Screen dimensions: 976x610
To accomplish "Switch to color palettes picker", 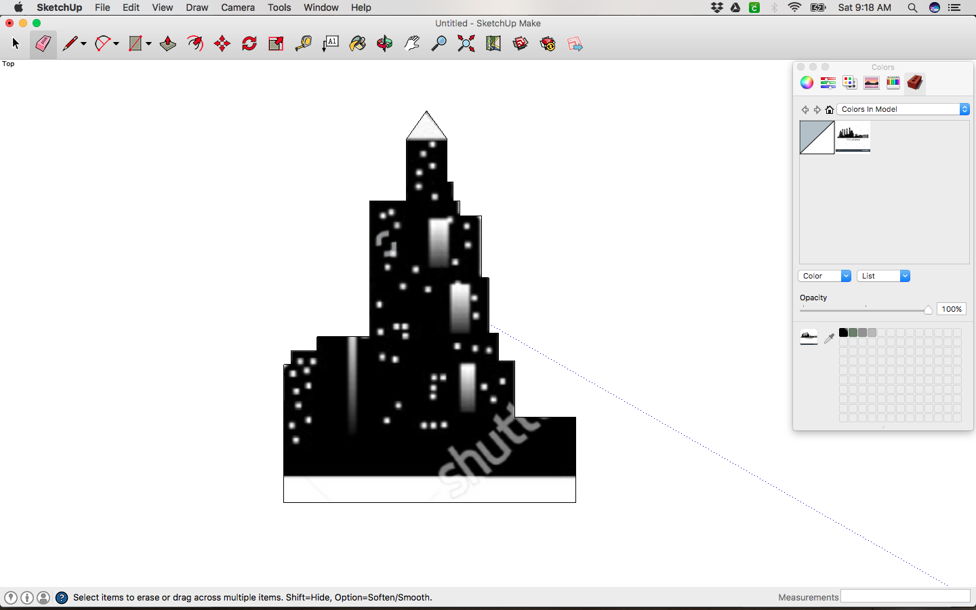I will 850,83.
